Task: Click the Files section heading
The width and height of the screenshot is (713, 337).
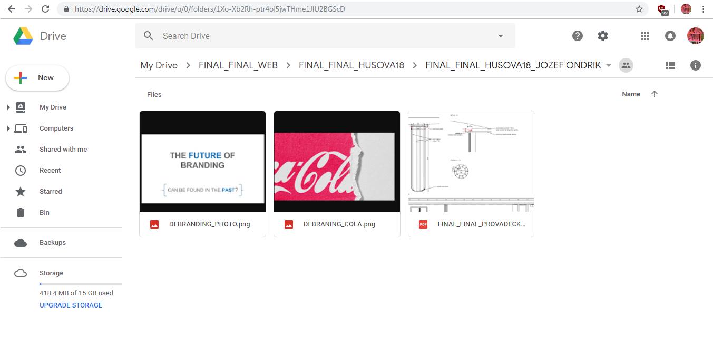Action: coord(154,95)
